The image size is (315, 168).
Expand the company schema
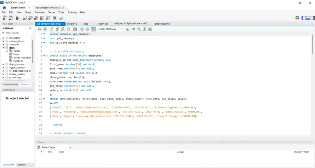click(x=3, y=45)
